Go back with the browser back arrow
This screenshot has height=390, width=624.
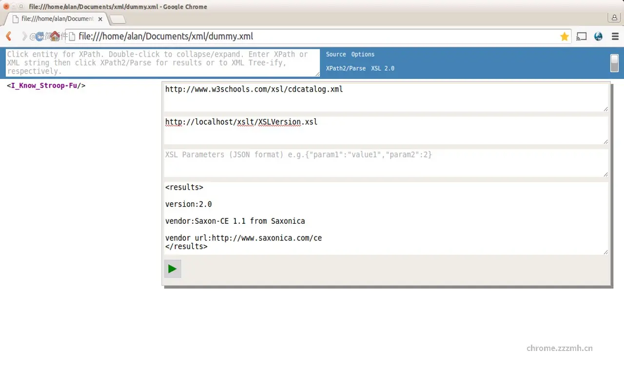click(8, 36)
